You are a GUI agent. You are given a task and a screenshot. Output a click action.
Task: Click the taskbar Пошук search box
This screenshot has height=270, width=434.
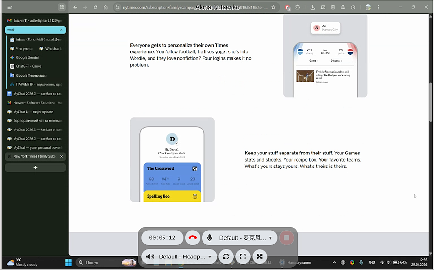pos(106,262)
